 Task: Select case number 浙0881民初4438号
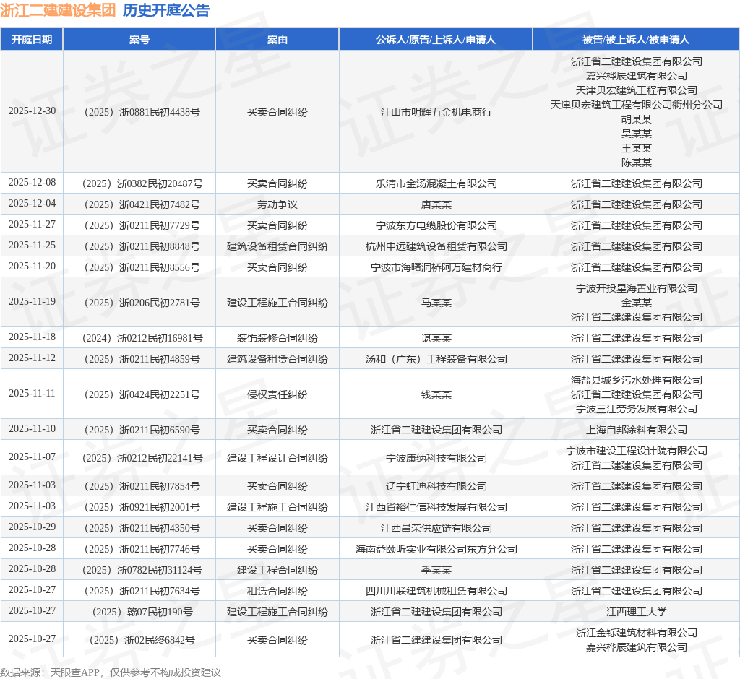[x=142, y=112]
